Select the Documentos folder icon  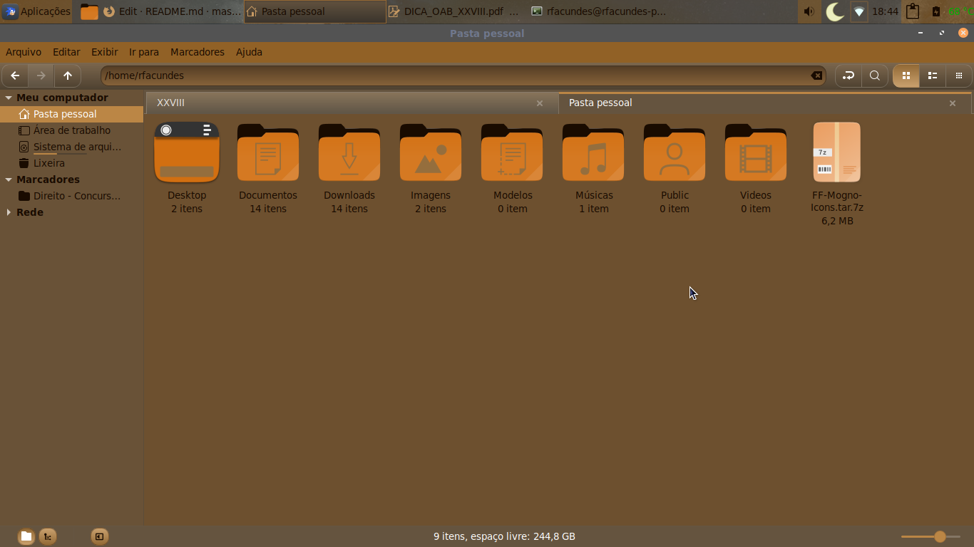point(268,152)
